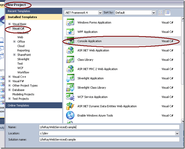Screen dimensions: 185x149
Task: Click into the project Name text field
Action: coord(109,127)
